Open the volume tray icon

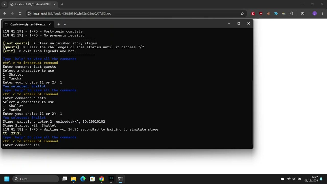pos(294,179)
